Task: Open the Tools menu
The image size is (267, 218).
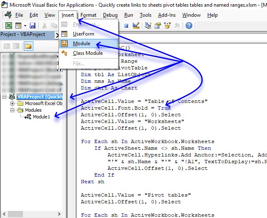Action: pyautogui.click(x=146, y=15)
